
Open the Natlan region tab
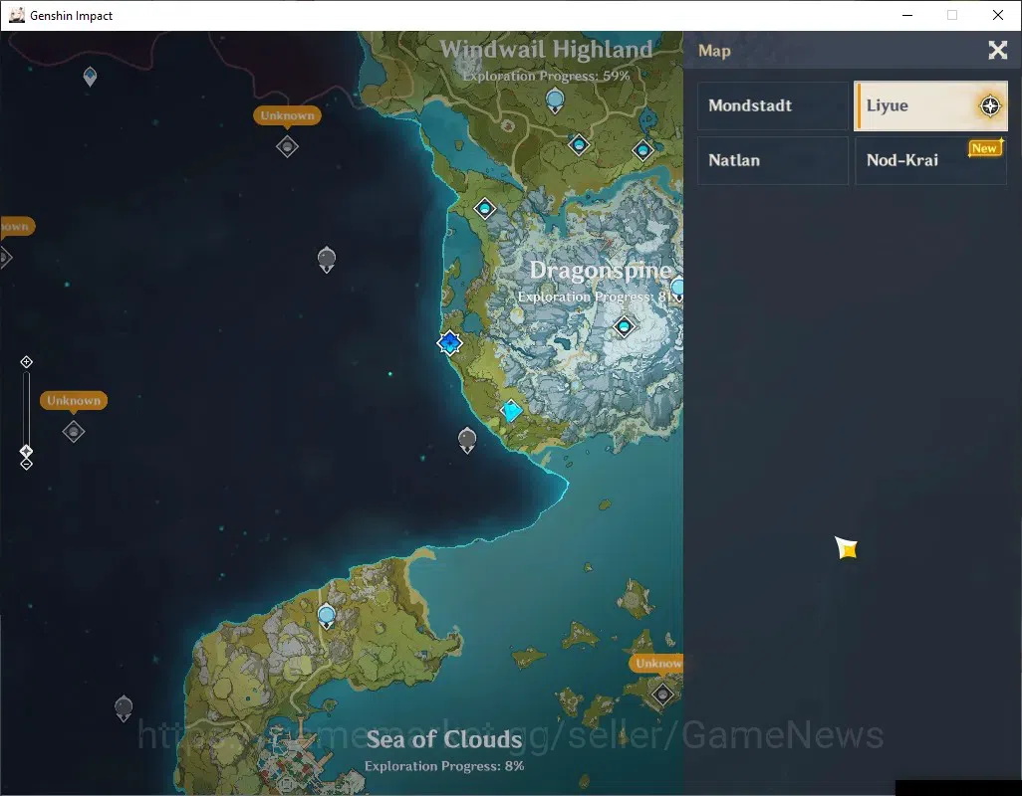tap(772, 160)
